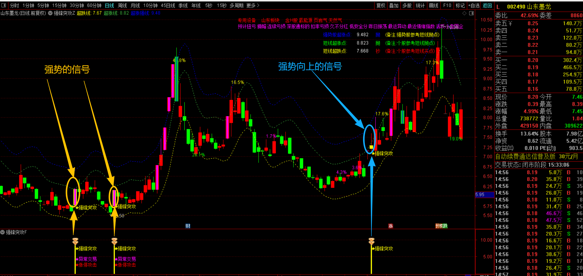Open the 强锋突攻Z indicator dropdown
This screenshot has height=276, width=583.
[50, 13]
